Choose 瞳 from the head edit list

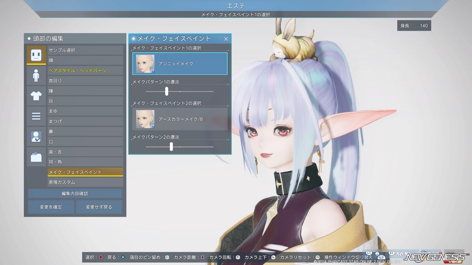[85, 91]
